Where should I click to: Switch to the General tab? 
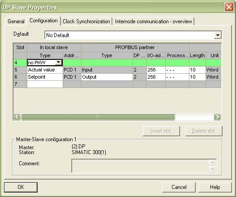[x=16, y=21]
